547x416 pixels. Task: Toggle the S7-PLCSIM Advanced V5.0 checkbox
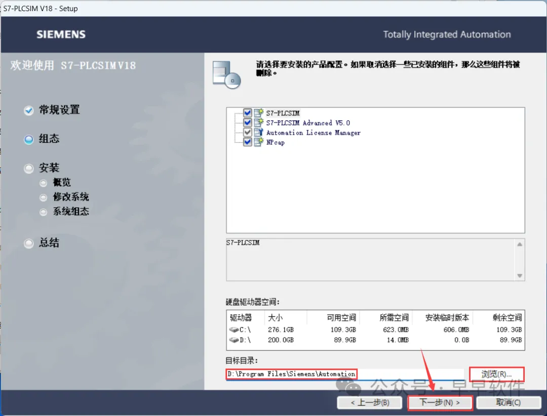pos(247,122)
